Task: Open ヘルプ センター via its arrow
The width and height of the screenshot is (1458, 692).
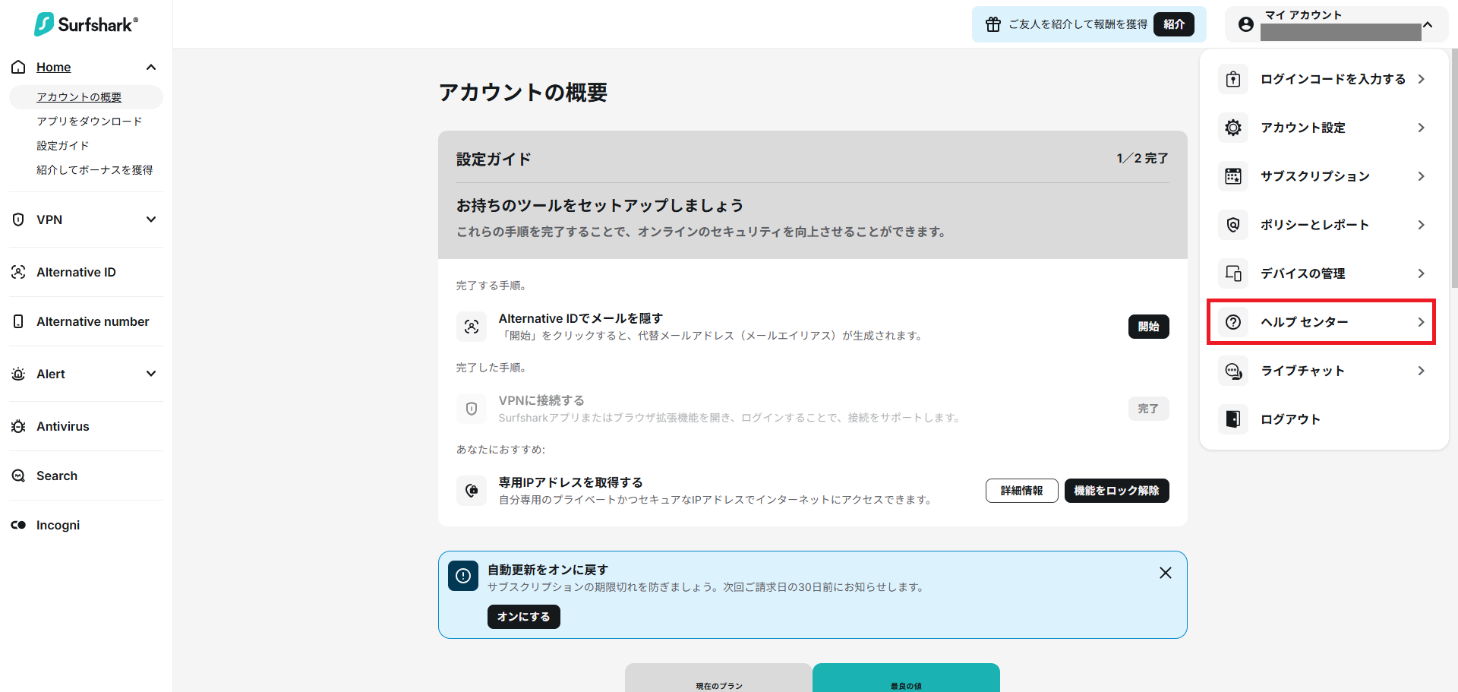Action: click(1421, 322)
